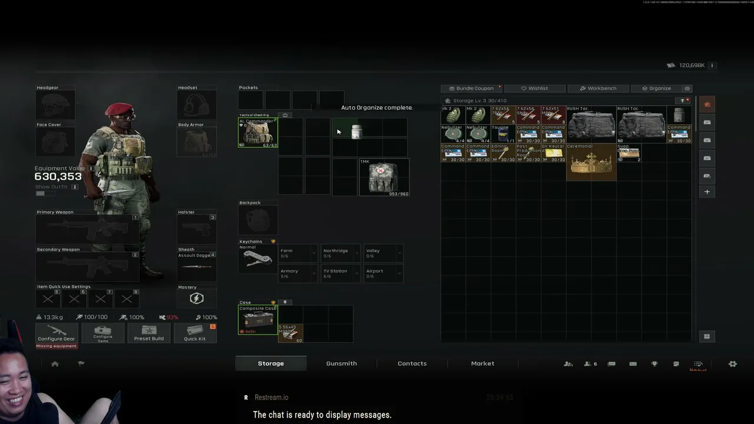Screen dimensions: 754x424
Task: Select the Taurine item in storage
Action: pyautogui.click(x=503, y=134)
